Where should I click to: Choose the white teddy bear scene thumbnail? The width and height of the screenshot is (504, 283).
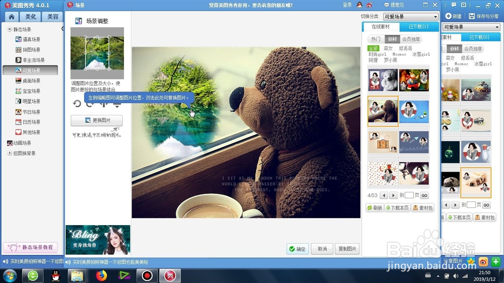tap(383, 80)
